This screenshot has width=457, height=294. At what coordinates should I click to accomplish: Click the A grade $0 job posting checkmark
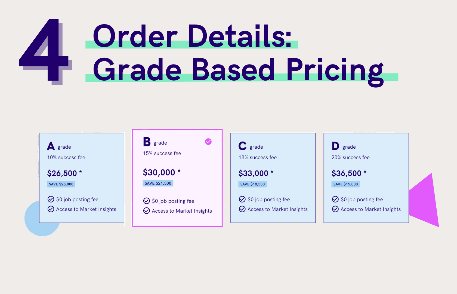[x=51, y=199]
